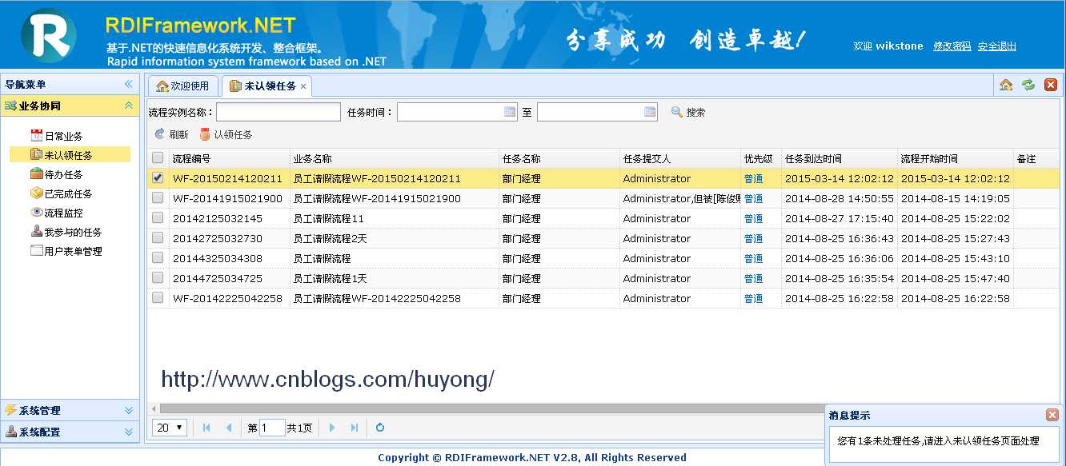This screenshot has width=1066, height=466.
Task: Collapse the 业务协同 accordion section
Action: (x=128, y=106)
